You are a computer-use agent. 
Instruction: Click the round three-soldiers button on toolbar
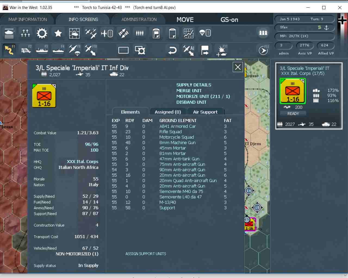pyautogui.click(x=263, y=33)
